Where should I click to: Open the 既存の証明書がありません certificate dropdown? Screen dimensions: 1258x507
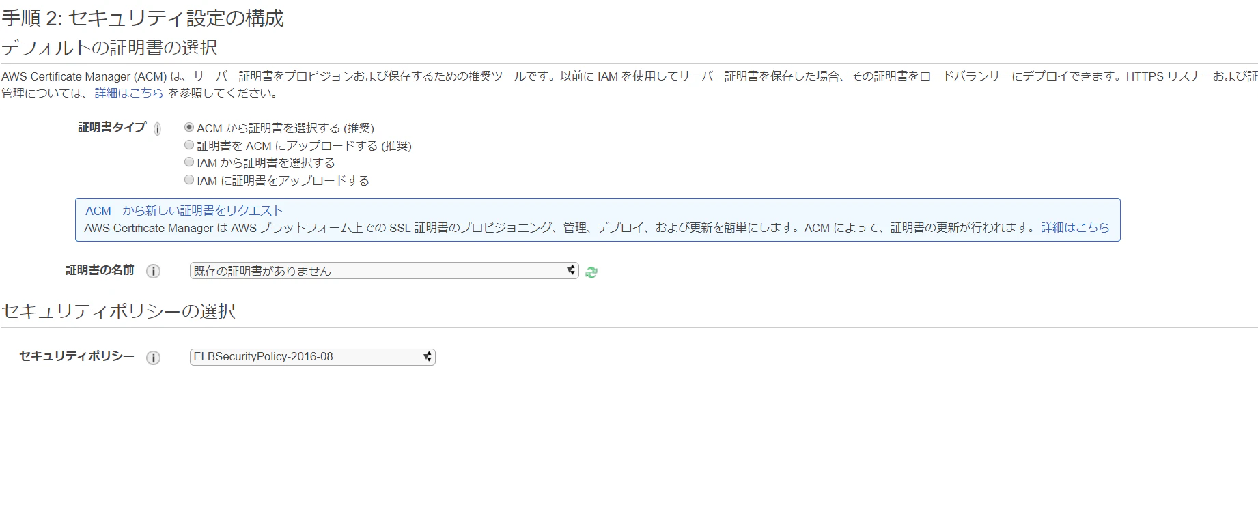385,271
